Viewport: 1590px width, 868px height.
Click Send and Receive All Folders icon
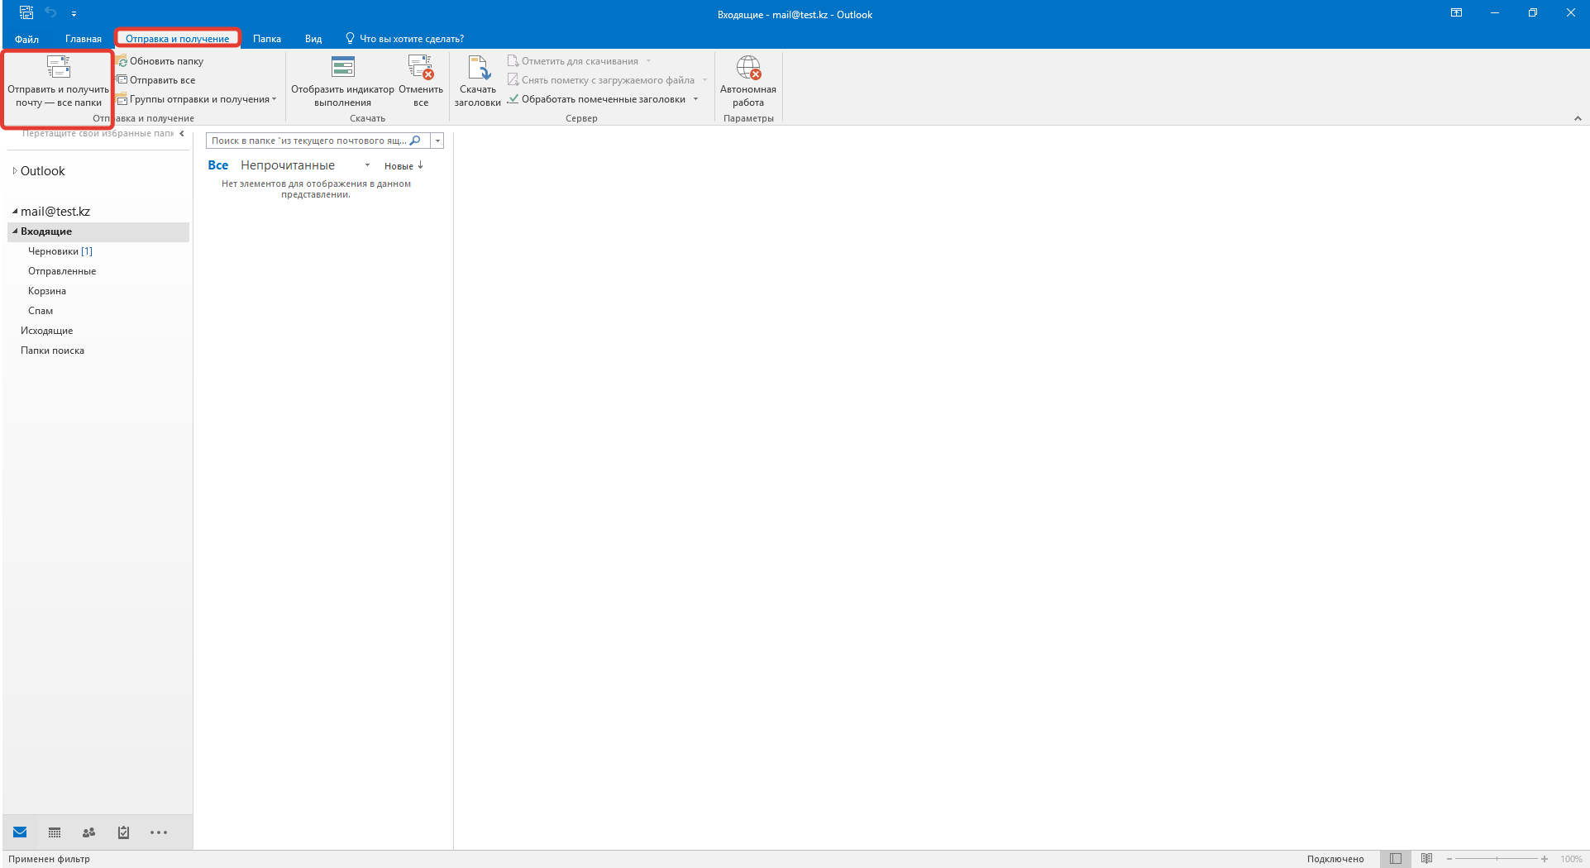click(58, 66)
